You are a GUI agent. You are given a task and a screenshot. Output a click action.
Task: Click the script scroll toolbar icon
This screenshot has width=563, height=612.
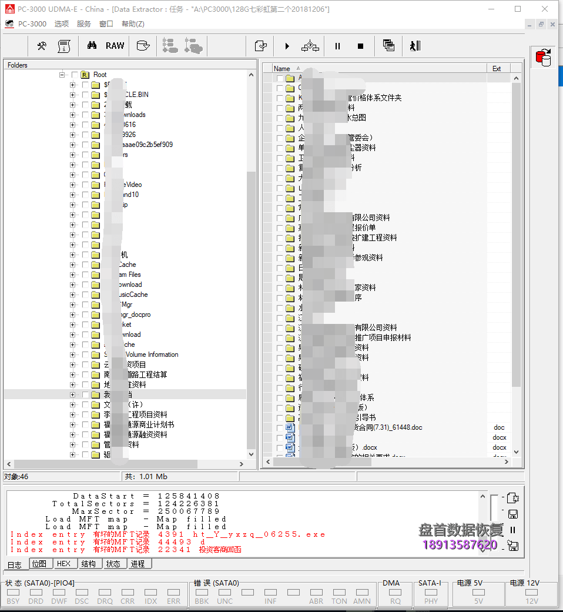click(64, 46)
